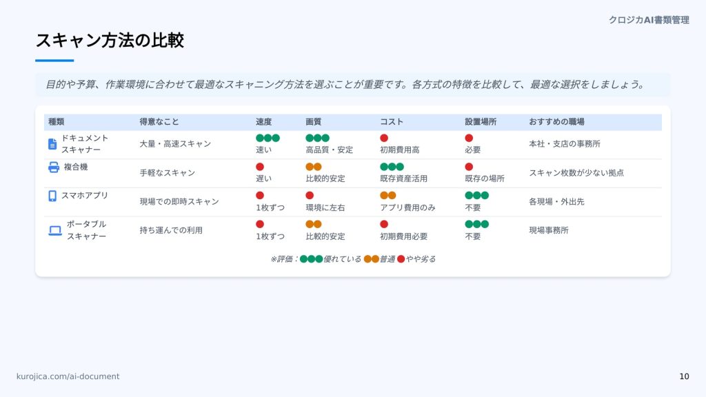This screenshot has width=706, height=397.
Task: Click green quality dots above 高品質・安定
Action: [317, 138]
